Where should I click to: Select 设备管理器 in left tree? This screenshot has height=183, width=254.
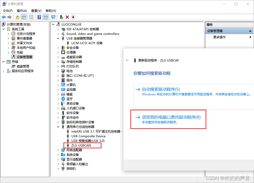[x=24, y=57]
